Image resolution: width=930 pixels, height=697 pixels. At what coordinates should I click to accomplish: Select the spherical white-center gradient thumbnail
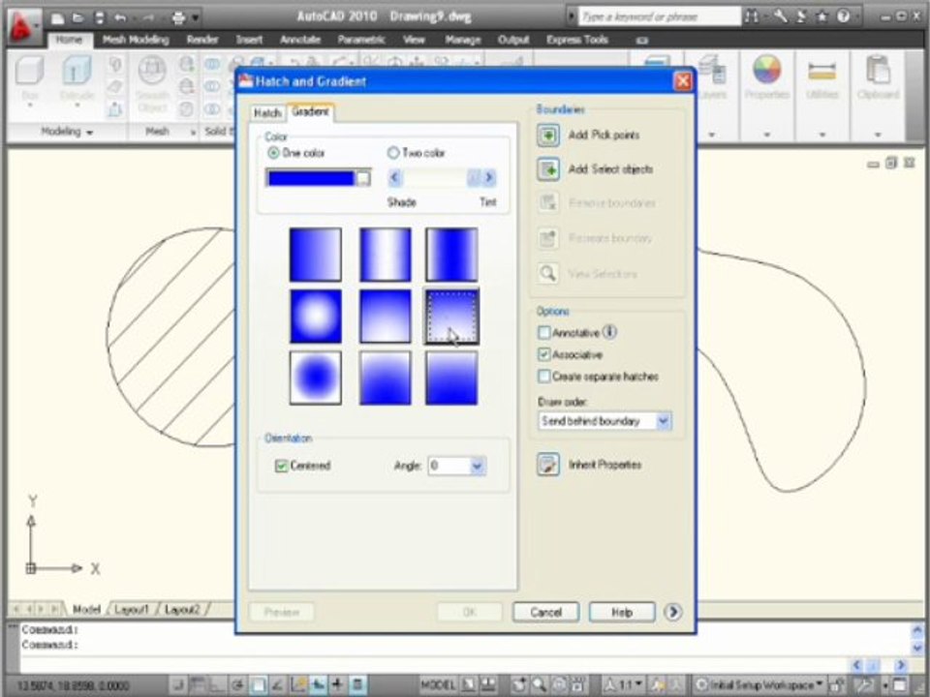(x=316, y=316)
